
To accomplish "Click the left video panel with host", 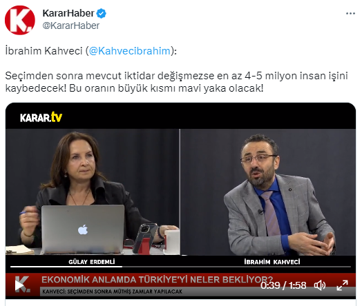I will (x=93, y=192).
